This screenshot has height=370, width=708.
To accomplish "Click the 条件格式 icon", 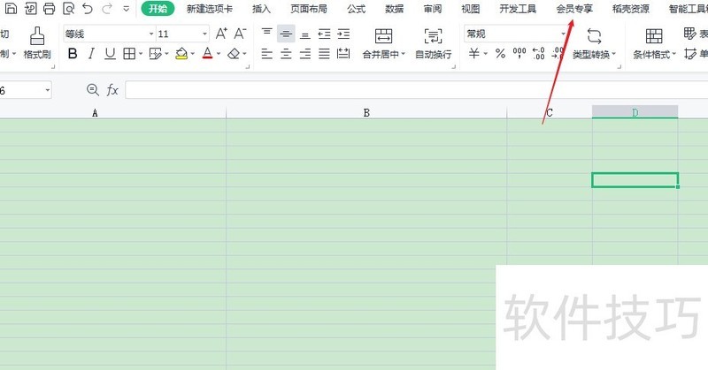I will click(x=654, y=36).
